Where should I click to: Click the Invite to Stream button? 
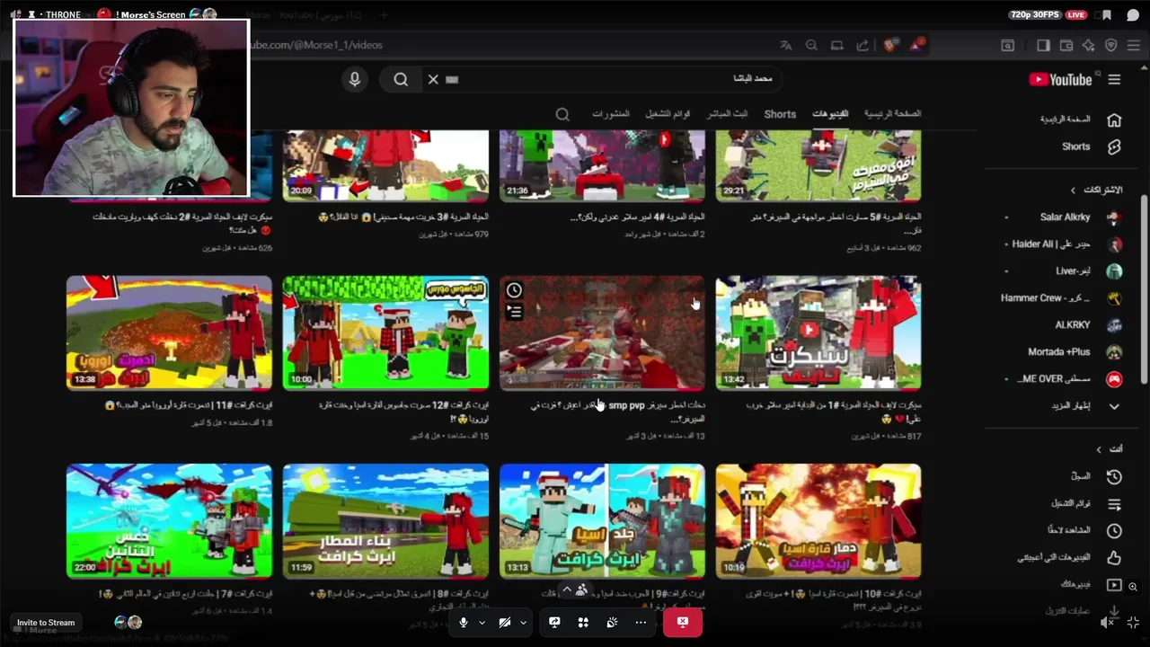coord(46,622)
